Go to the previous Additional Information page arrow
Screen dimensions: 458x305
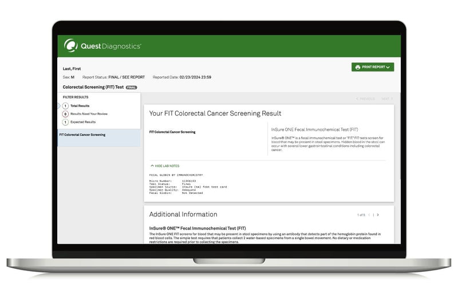click(369, 215)
